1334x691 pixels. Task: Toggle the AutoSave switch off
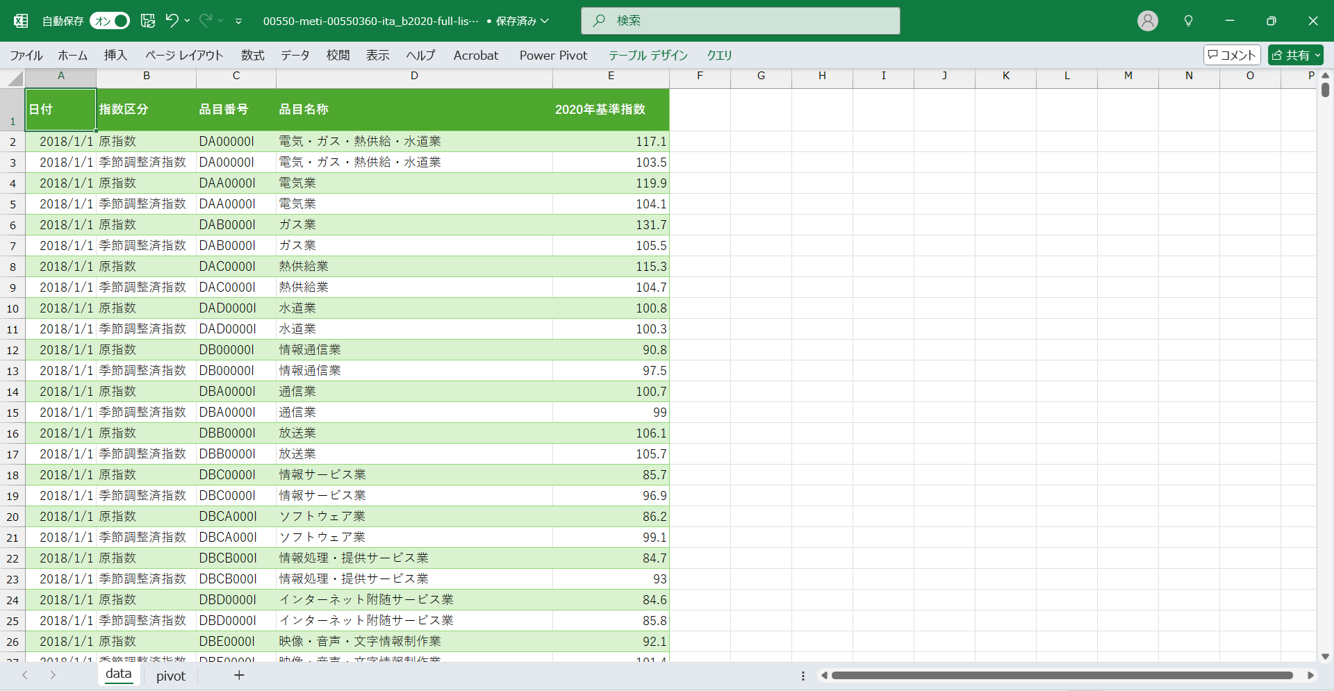click(x=110, y=21)
